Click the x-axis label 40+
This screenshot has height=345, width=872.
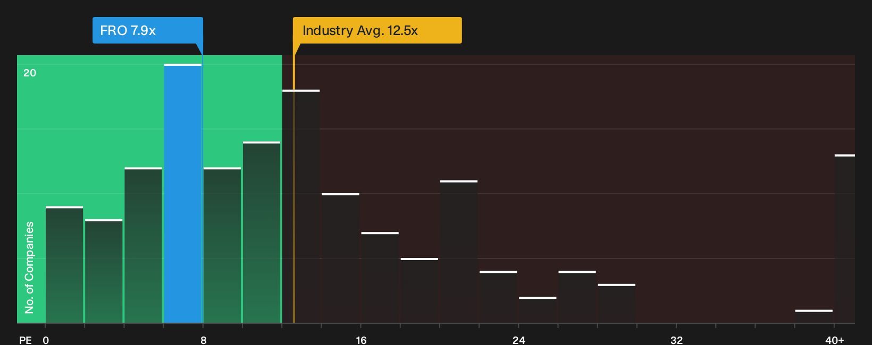click(834, 340)
